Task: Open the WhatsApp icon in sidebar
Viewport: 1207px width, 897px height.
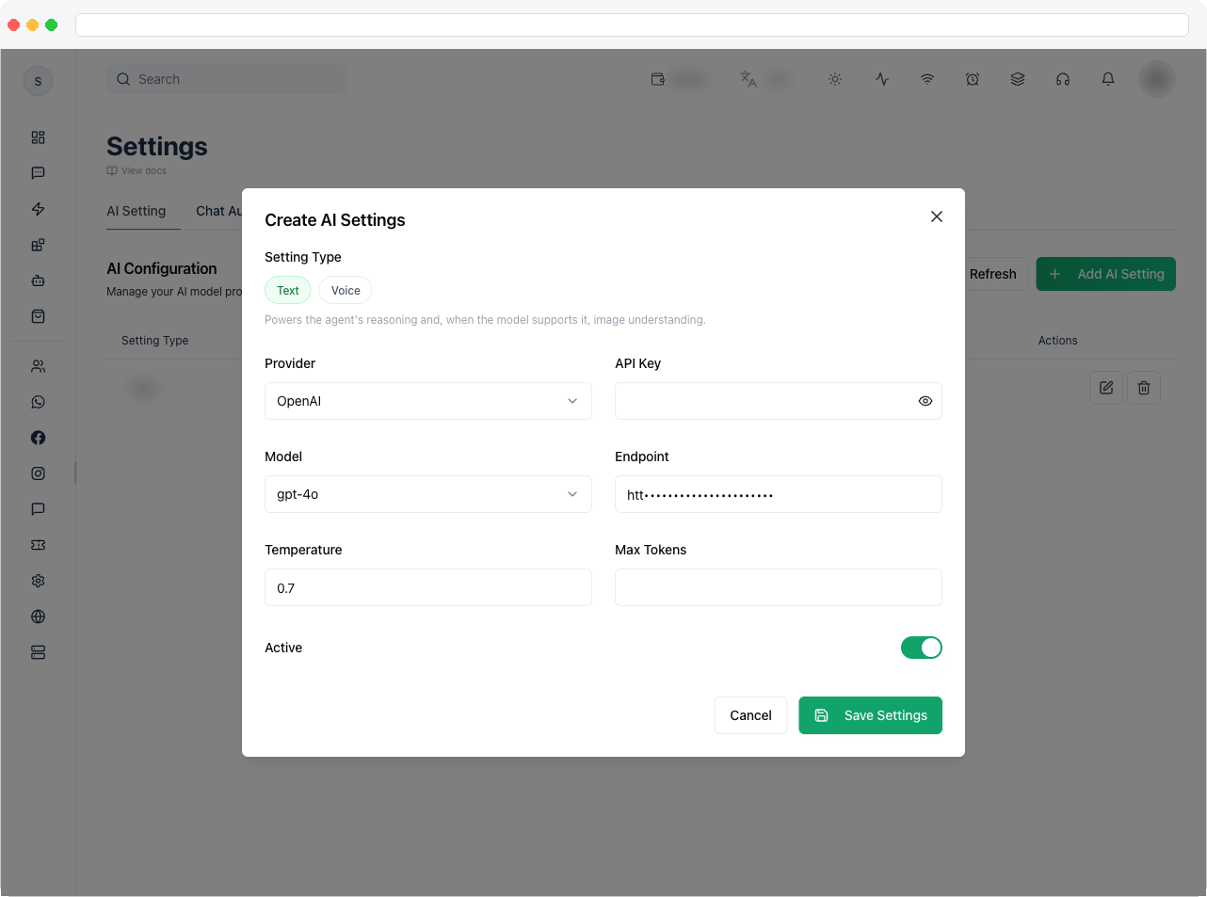Action: tap(38, 402)
